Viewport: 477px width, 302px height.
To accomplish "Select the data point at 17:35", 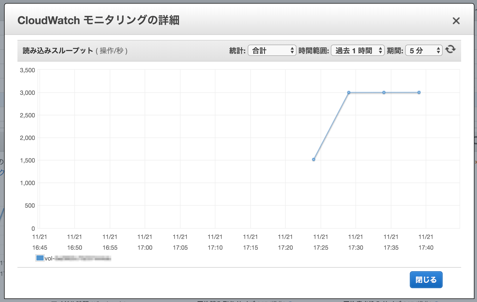I will tap(384, 92).
